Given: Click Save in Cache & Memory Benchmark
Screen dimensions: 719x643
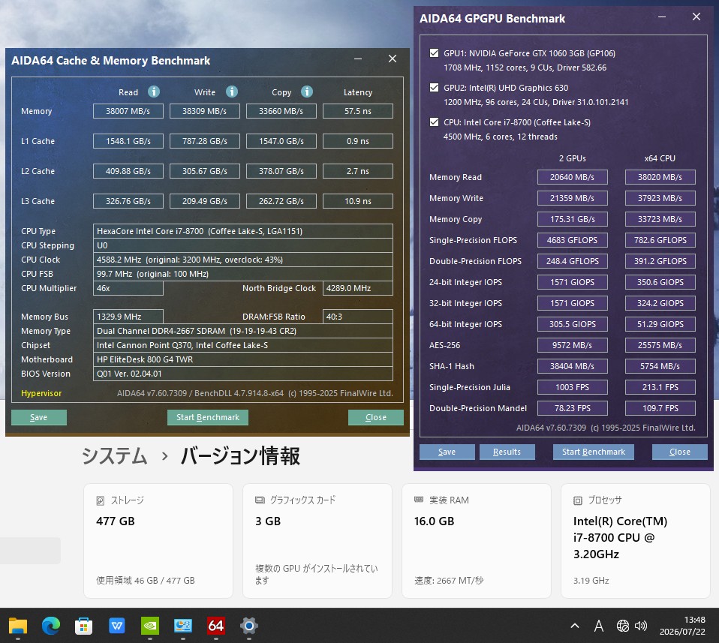Looking at the screenshot, I should [39, 417].
